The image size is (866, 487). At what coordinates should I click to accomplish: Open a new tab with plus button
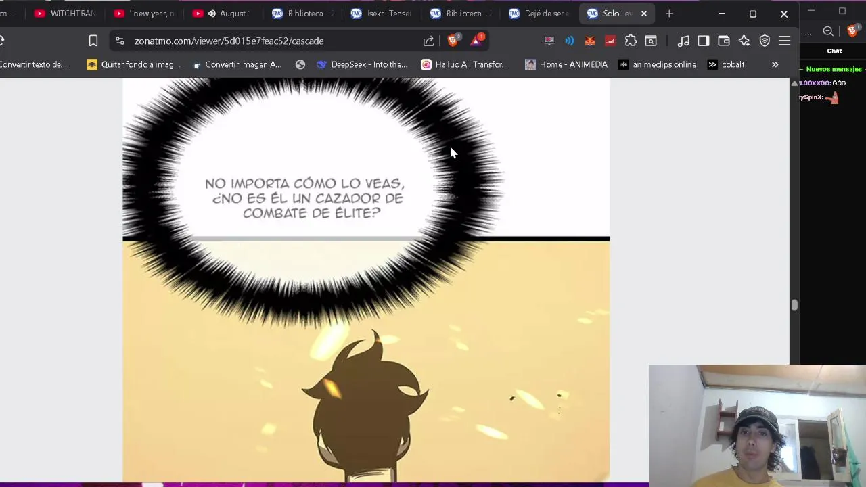[x=669, y=14]
